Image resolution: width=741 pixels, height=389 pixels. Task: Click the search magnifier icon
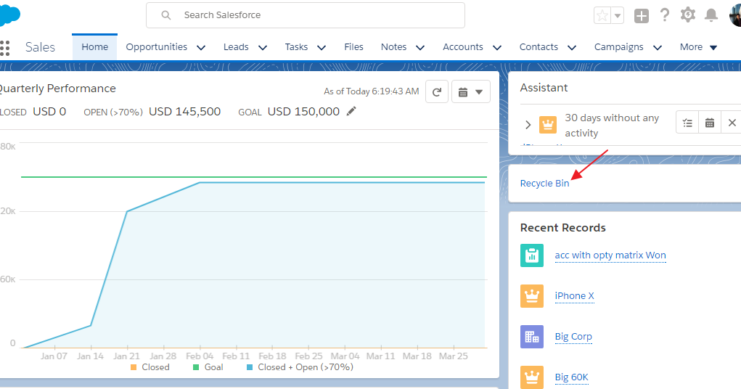(166, 15)
